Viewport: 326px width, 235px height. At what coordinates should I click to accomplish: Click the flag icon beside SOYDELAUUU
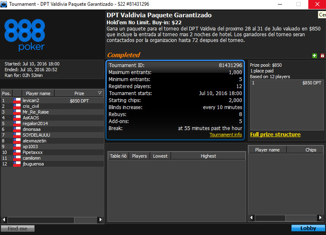click(17, 135)
